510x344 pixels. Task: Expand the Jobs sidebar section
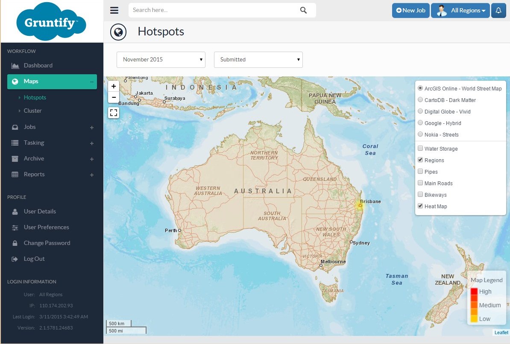click(29, 127)
